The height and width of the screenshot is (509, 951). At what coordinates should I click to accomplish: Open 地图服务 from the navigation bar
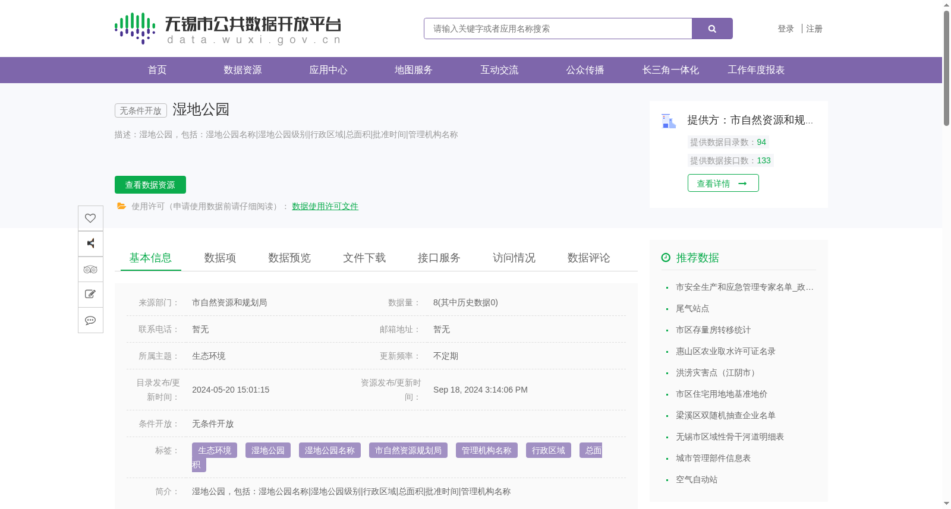414,70
